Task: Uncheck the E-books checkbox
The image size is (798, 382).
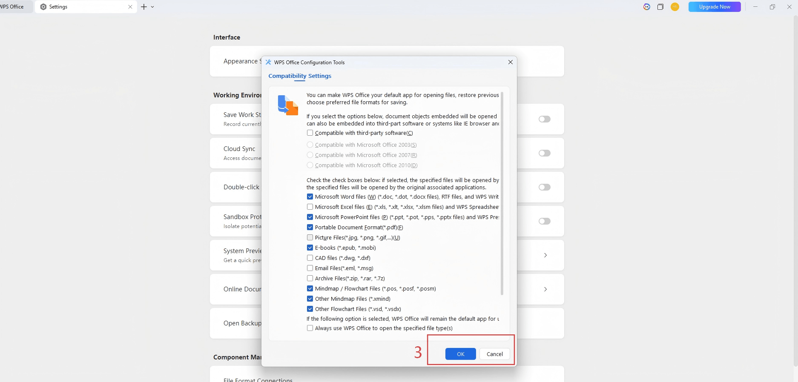Action: [x=310, y=248]
